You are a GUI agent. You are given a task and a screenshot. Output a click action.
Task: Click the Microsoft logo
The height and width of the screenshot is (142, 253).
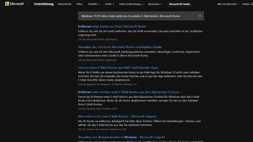pos(14,4)
